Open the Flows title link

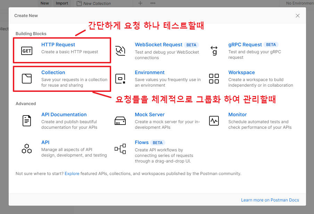(142, 142)
